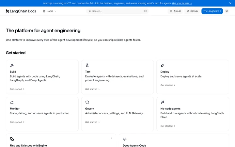Screen dimensions: 235x147
Task: Click the Monitor card title
Action: click(x=15, y=108)
